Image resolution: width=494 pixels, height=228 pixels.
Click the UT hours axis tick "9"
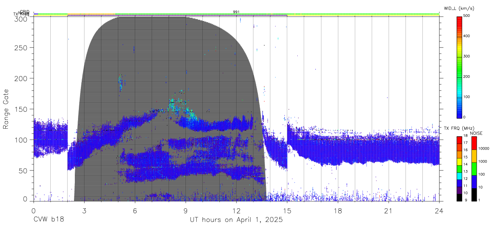click(x=185, y=210)
